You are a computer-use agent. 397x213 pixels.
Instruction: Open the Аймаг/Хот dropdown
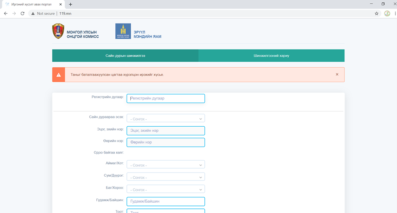pos(165,164)
